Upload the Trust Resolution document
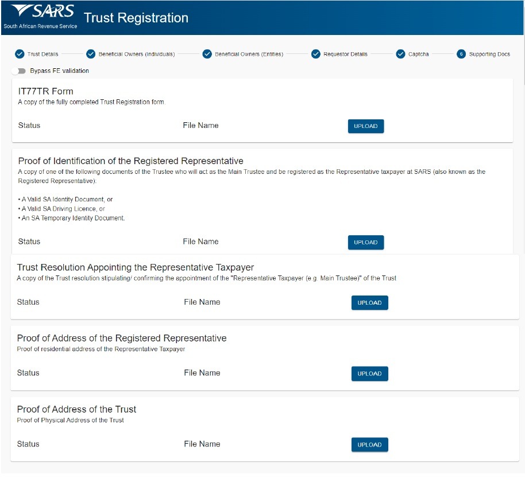Viewport: 525px width, 478px height. coord(369,302)
